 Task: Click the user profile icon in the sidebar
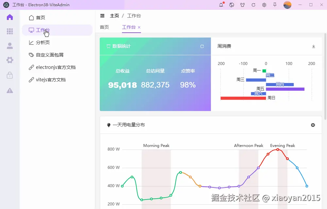click(x=10, y=46)
